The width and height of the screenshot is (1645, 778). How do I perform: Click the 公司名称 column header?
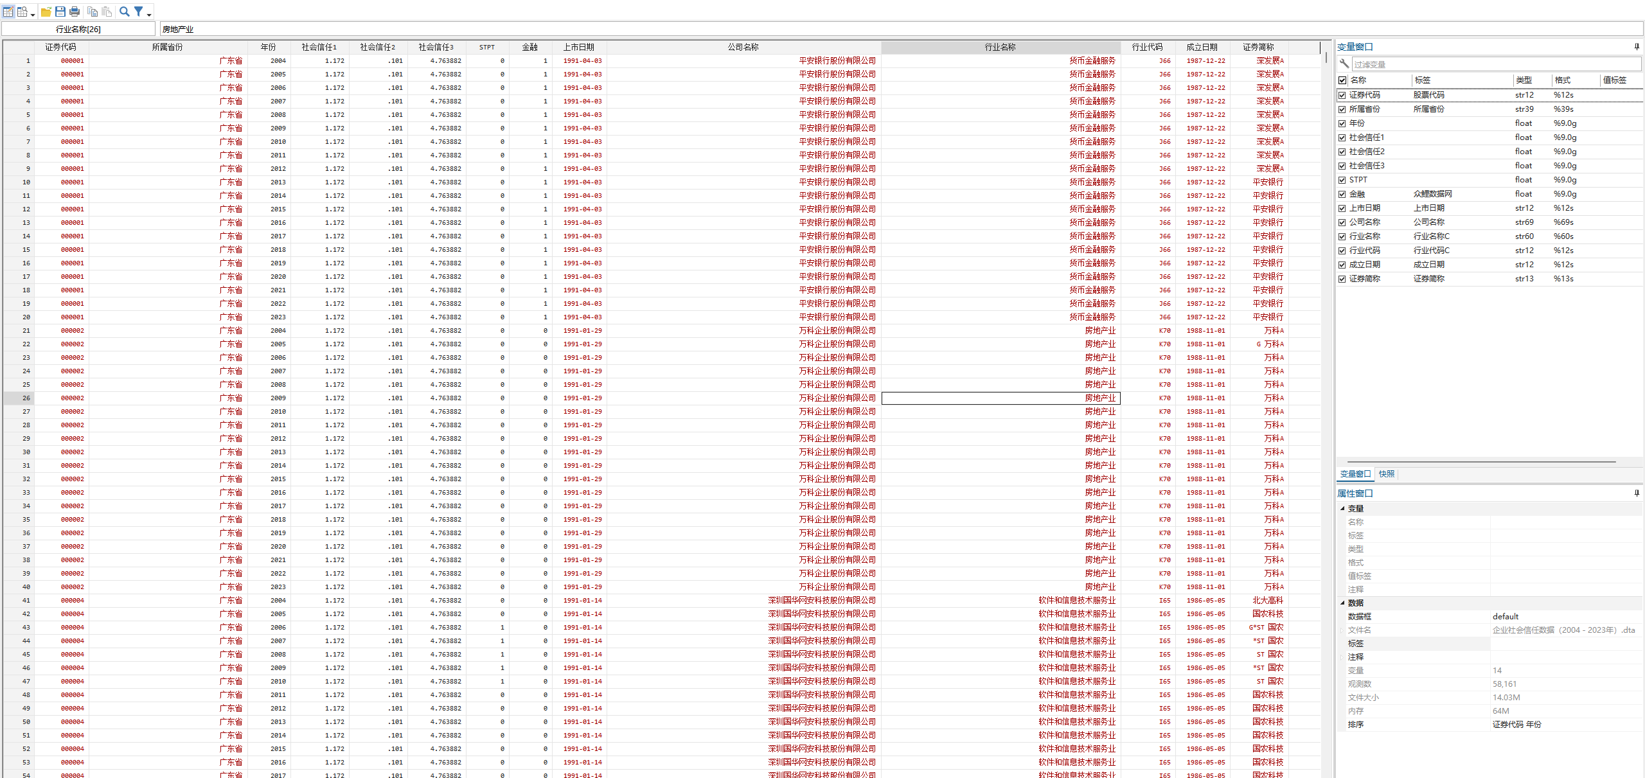[x=743, y=47]
